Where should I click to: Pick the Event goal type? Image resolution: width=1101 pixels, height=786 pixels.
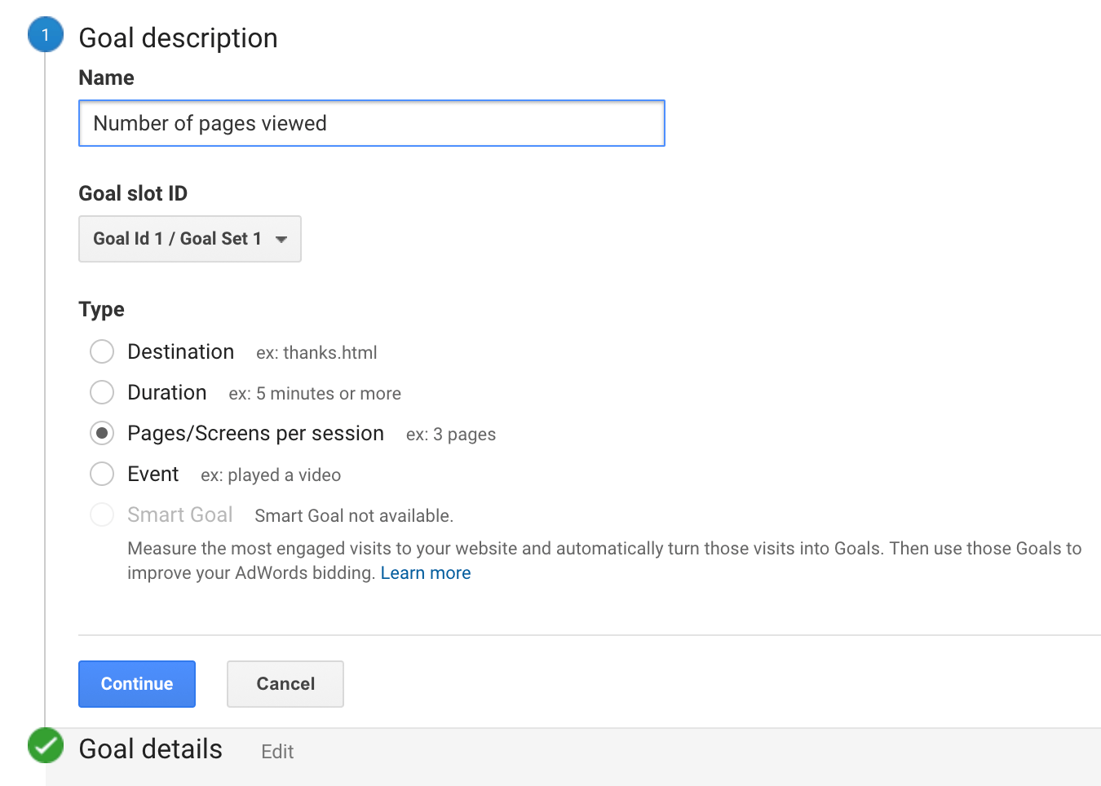(102, 474)
